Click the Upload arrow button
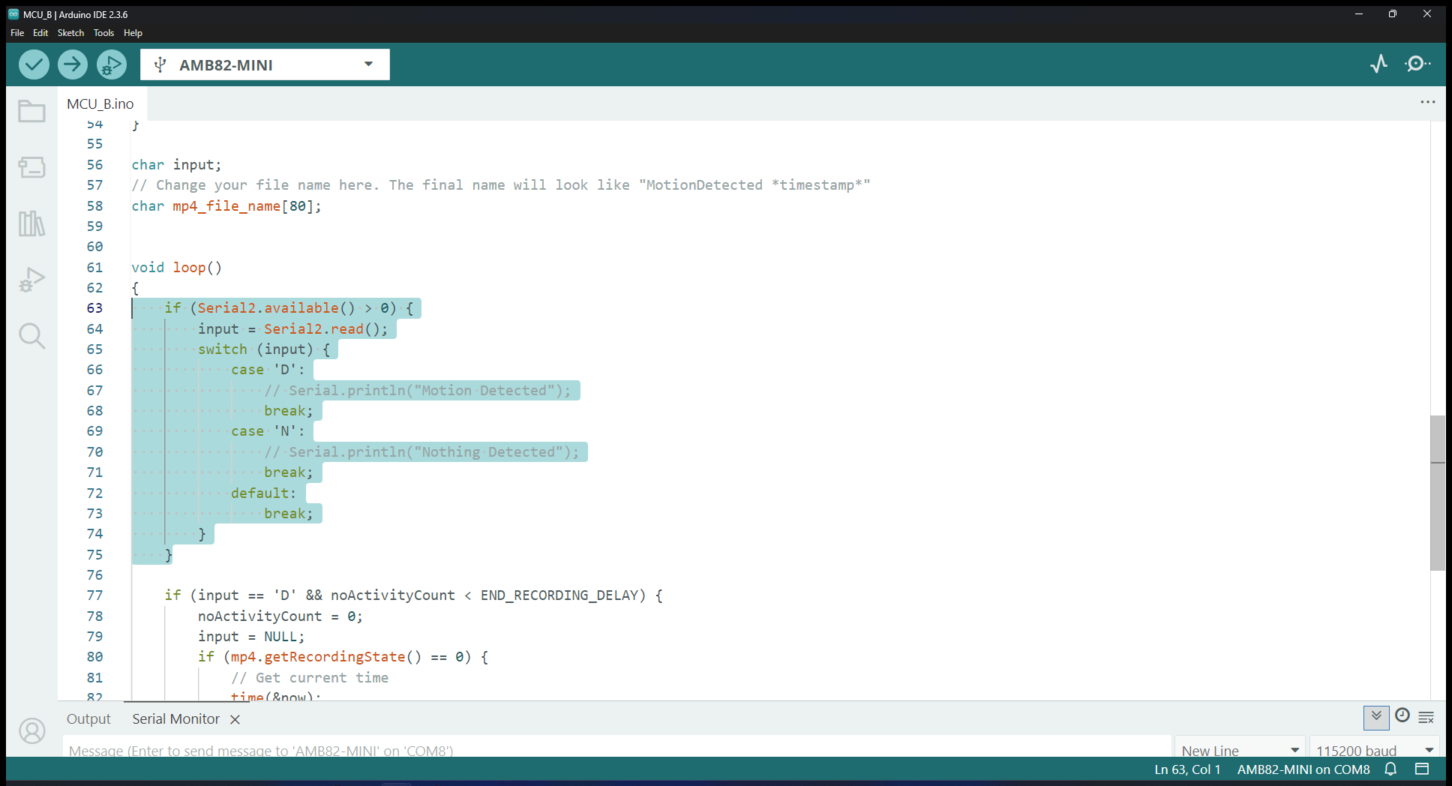 pos(73,64)
